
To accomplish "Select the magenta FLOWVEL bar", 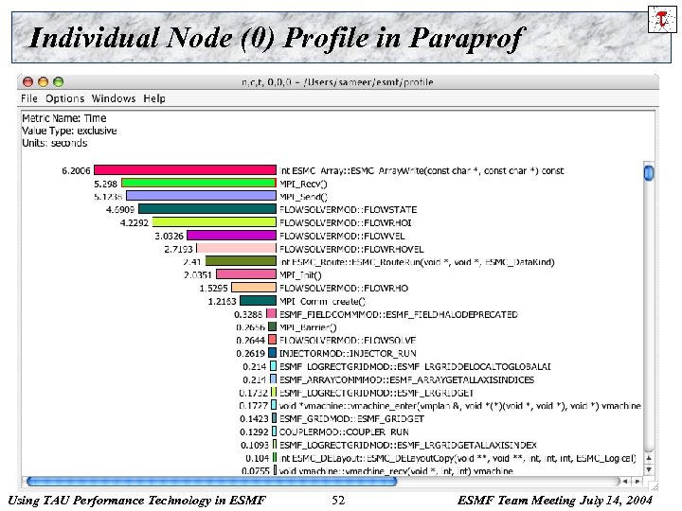I will pyautogui.click(x=231, y=235).
